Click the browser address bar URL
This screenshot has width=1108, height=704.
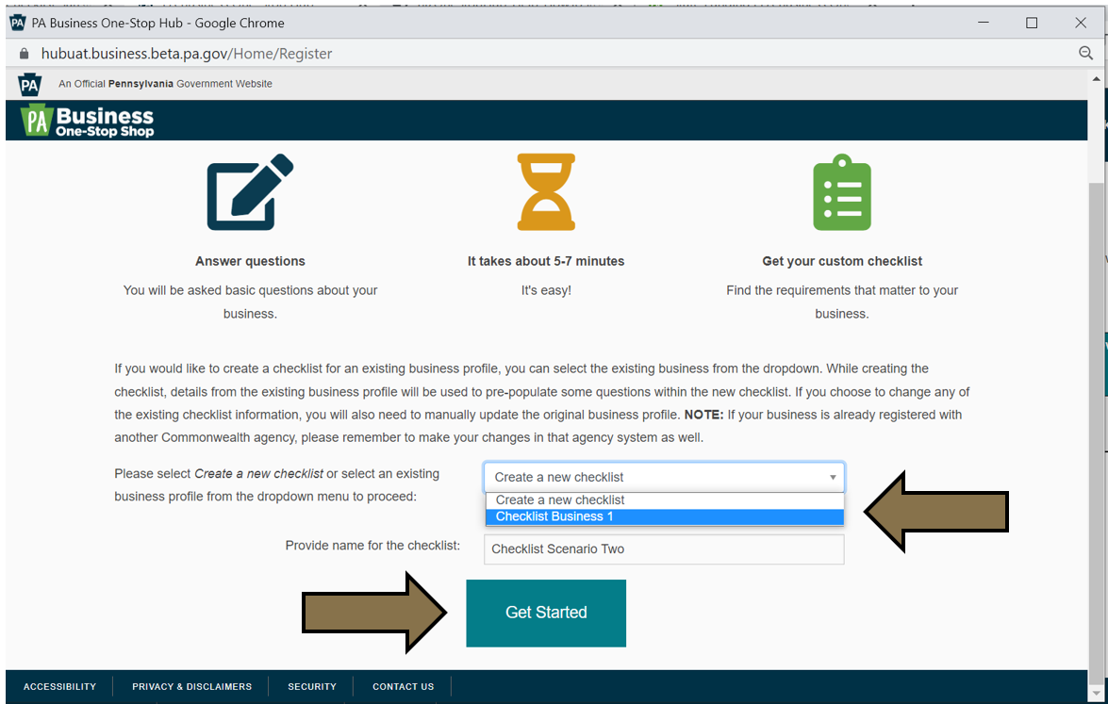pyautogui.click(x=185, y=54)
